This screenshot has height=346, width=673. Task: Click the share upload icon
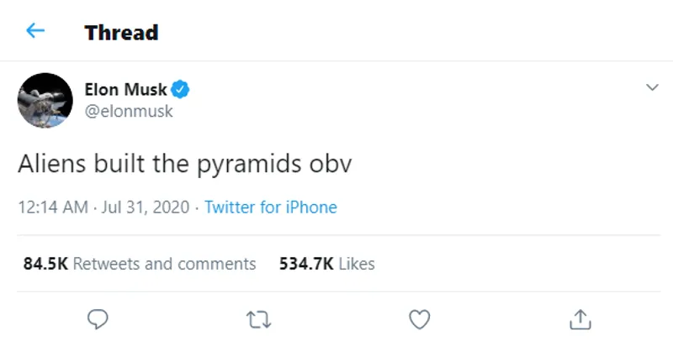tap(580, 319)
